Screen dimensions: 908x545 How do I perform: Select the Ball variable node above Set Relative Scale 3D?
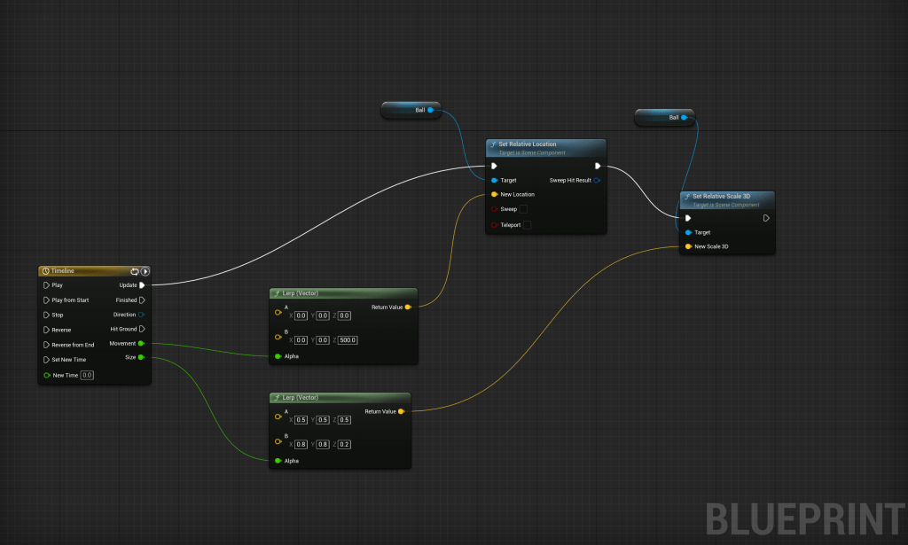point(665,117)
